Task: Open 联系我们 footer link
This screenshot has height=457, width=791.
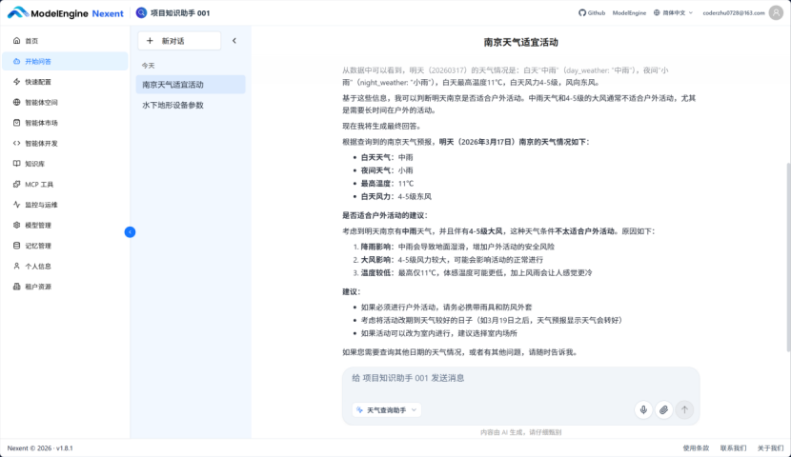Action: [x=733, y=447]
